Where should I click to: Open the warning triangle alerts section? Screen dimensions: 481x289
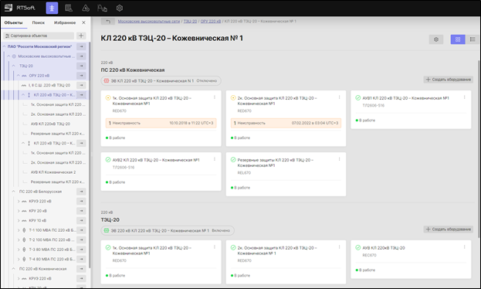86,8
